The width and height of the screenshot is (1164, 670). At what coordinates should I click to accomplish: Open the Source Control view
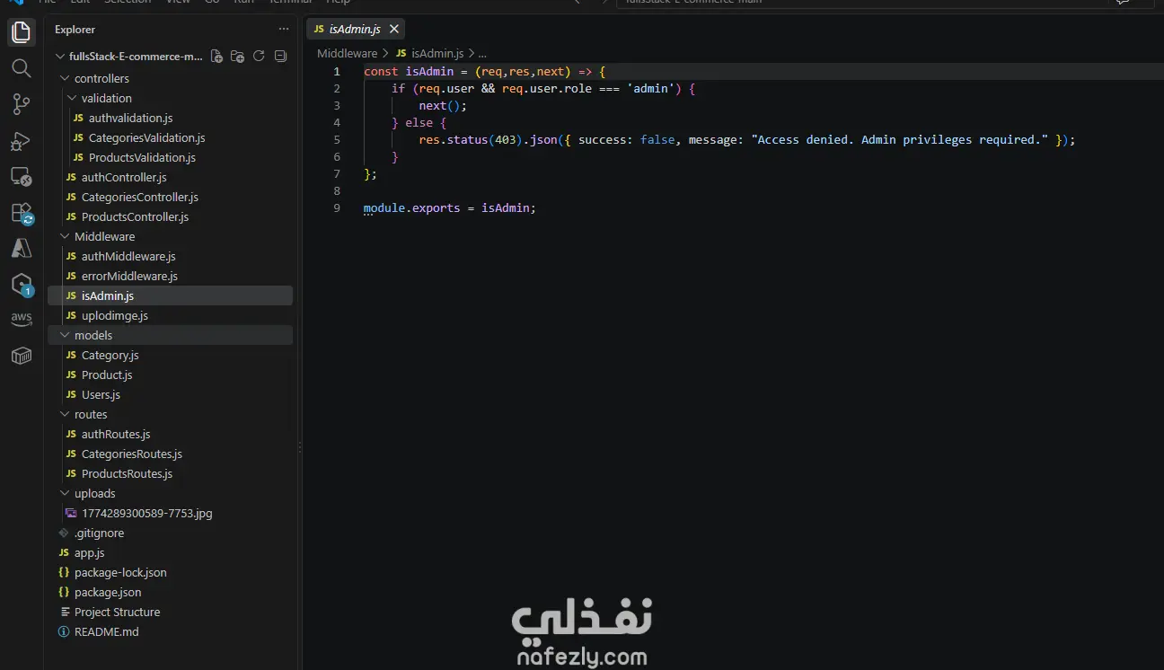coord(22,104)
